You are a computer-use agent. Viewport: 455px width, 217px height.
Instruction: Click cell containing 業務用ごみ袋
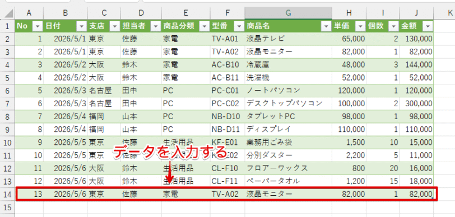click(289, 142)
